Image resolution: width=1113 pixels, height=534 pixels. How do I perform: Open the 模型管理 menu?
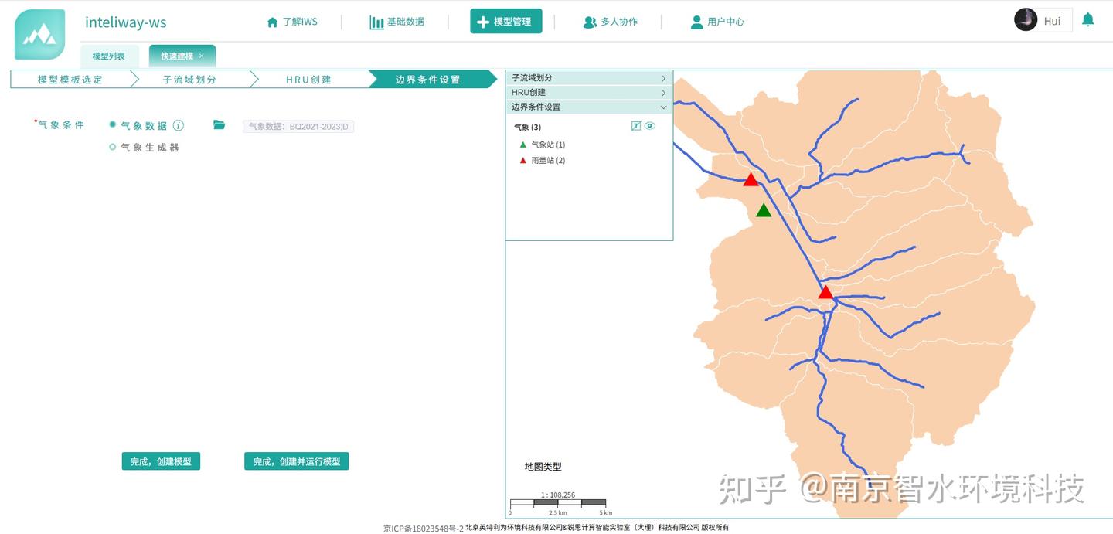click(505, 22)
